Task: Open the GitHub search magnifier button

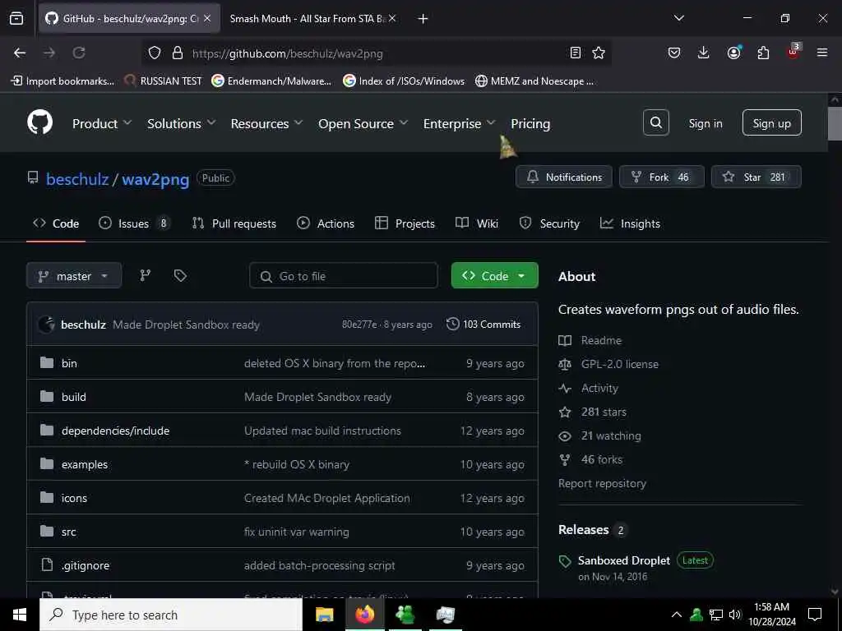Action: pos(655,123)
